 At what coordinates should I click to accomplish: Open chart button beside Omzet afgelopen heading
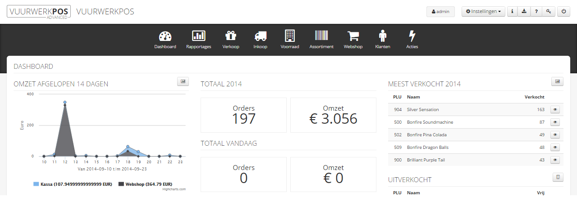[x=183, y=81]
